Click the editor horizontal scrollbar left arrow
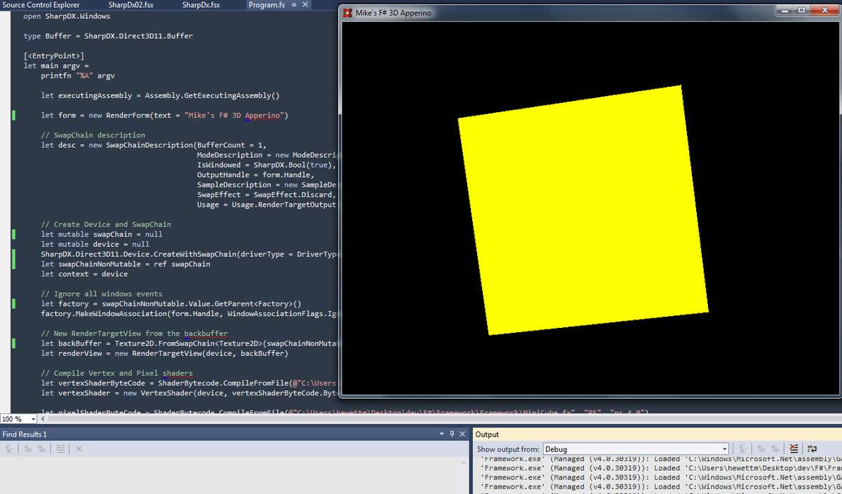The height and width of the screenshot is (494, 842). tap(45, 419)
